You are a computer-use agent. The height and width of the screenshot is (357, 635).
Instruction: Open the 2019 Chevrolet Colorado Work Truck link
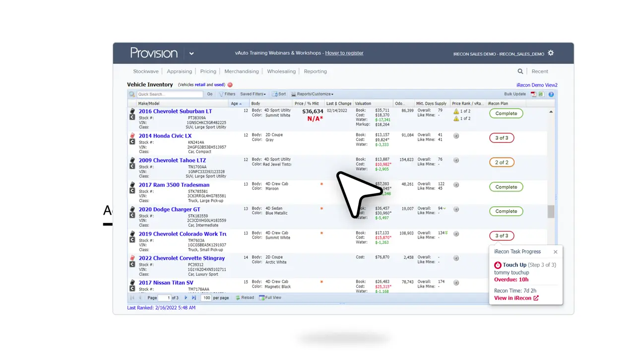[x=183, y=234]
